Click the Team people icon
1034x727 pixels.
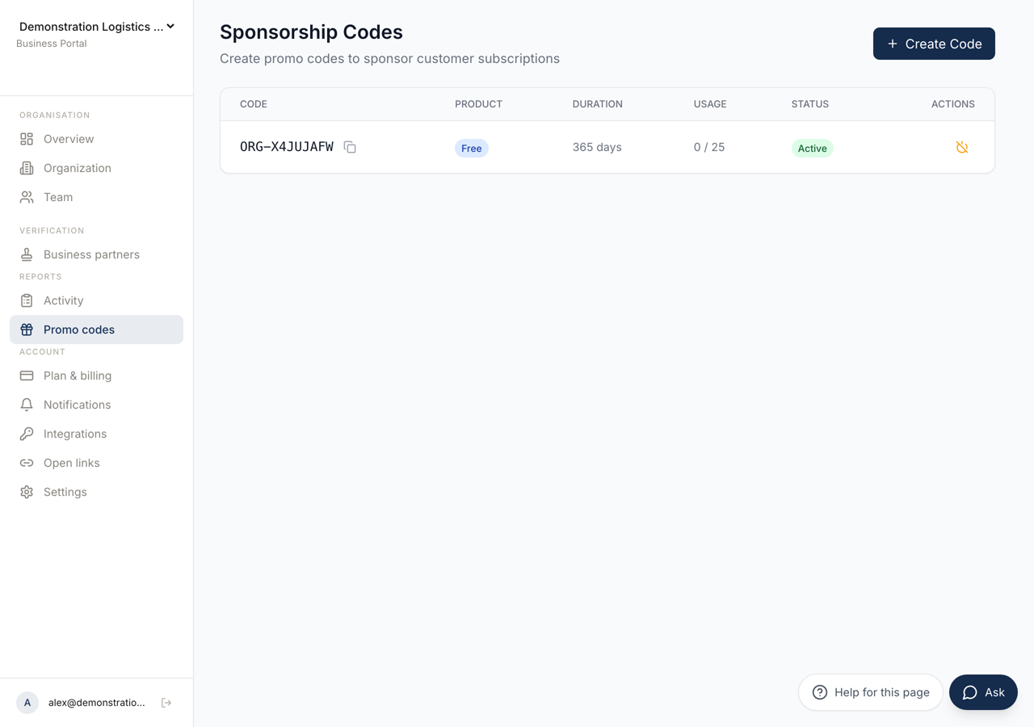[27, 197]
